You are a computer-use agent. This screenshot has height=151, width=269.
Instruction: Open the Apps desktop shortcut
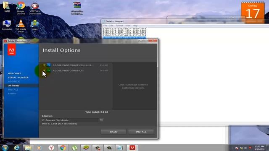(x=35, y=25)
